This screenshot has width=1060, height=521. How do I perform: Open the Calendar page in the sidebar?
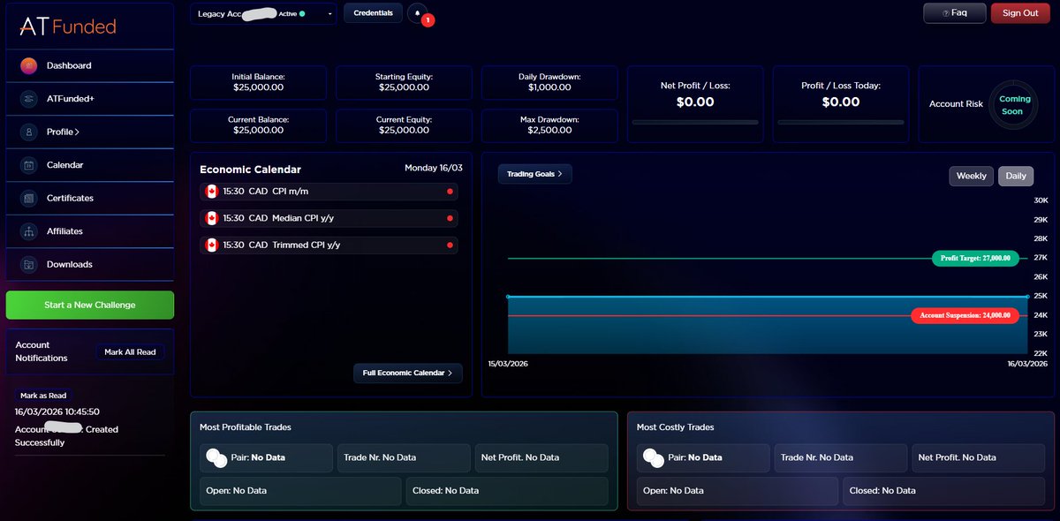(92, 165)
